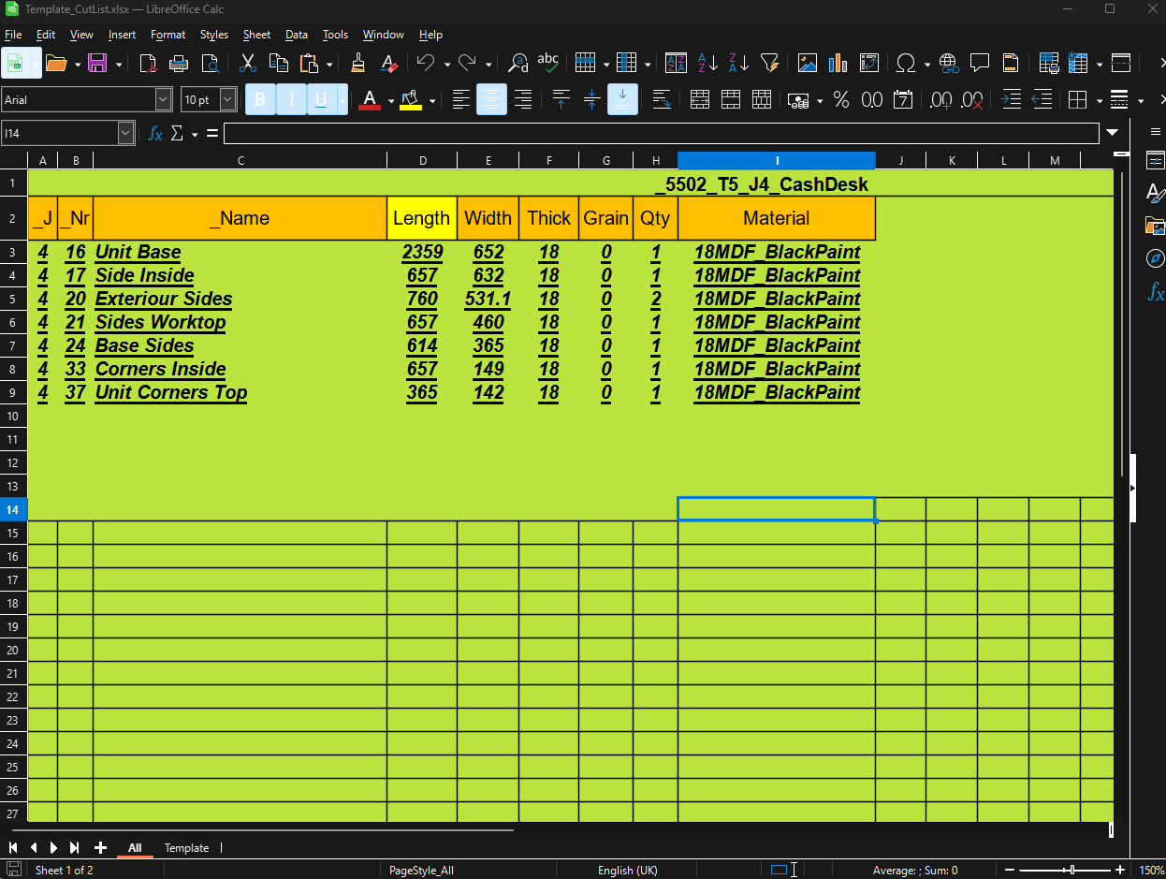Click the Sort Ascending icon
Viewport: 1166px width, 879px height.
pyautogui.click(x=707, y=63)
